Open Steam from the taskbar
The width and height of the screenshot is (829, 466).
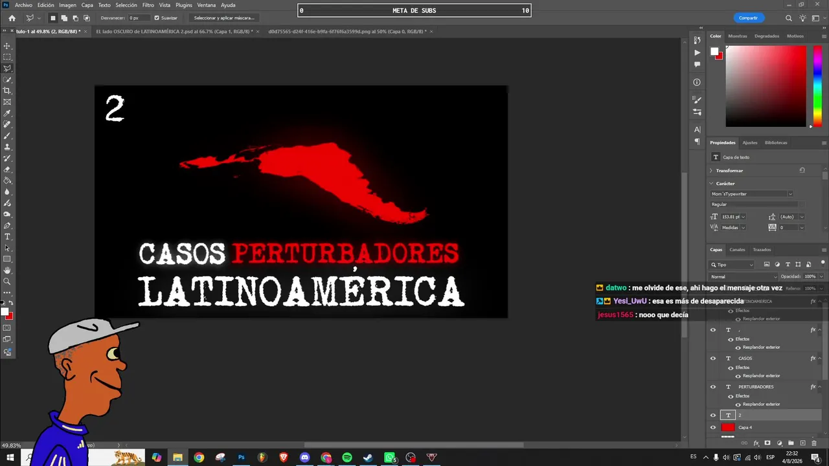368,458
